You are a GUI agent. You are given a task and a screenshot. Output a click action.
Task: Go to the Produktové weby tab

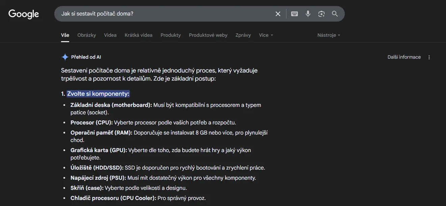click(x=208, y=35)
